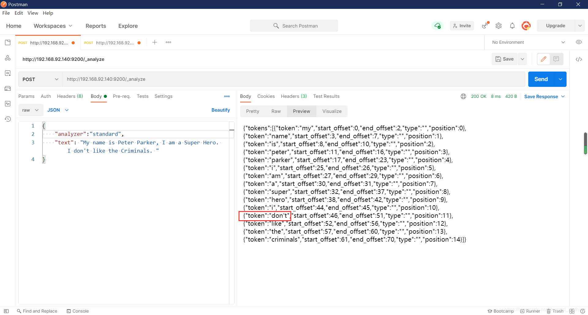The image size is (588, 315).
Task: Open more request options three dots
Action: pyautogui.click(x=227, y=96)
